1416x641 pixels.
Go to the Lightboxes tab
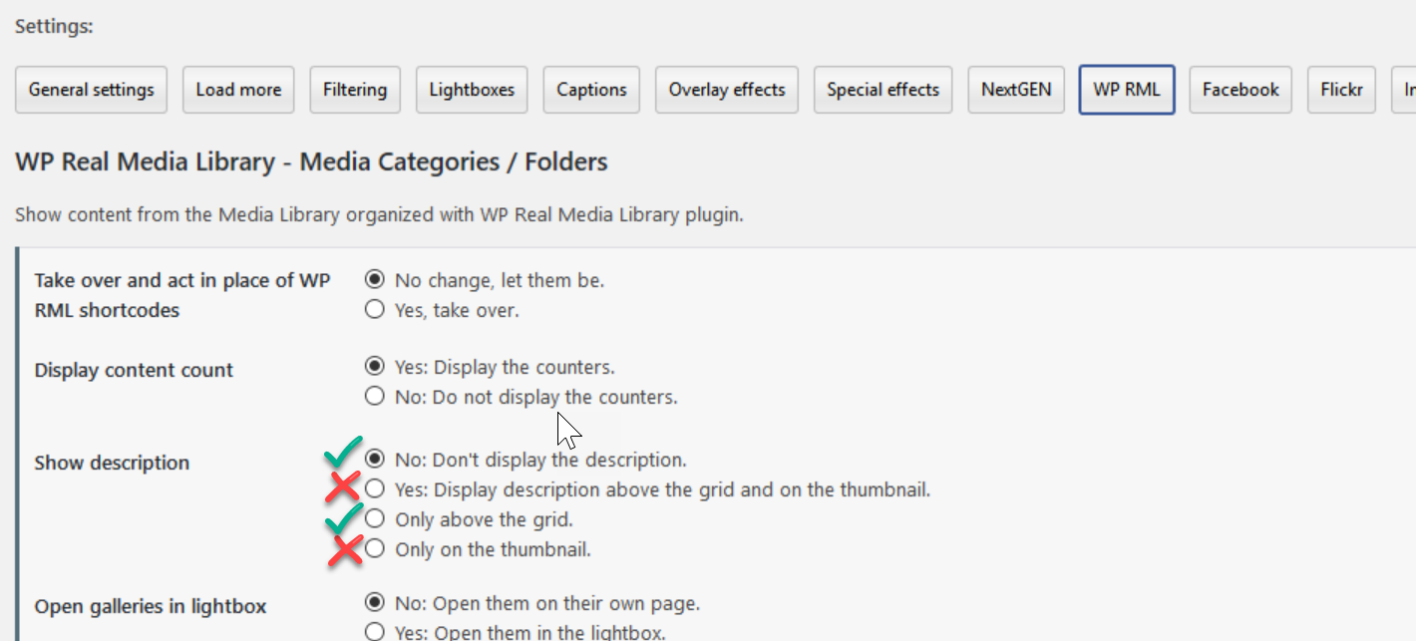(x=472, y=90)
